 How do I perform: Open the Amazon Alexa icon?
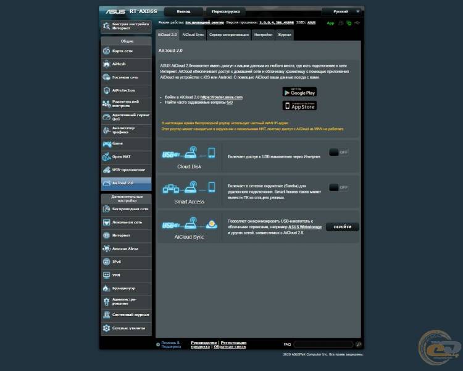107,249
